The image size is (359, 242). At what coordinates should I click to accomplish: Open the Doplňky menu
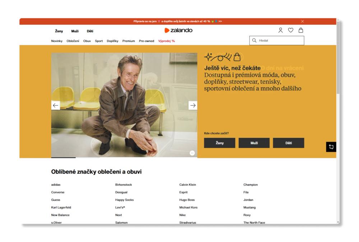(112, 41)
